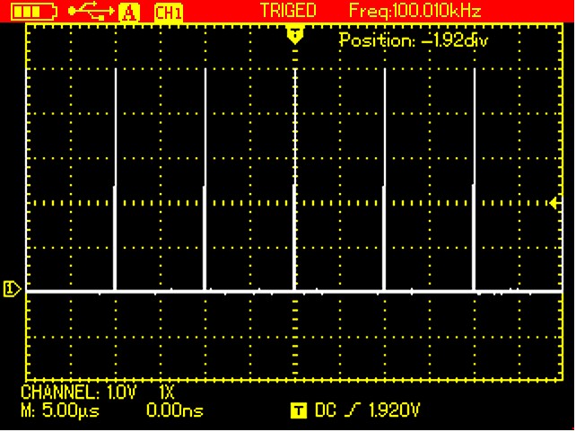Click the center pulse at the trigger point
Image resolution: width=576 pixels, height=432 pixels.
pos(295,180)
